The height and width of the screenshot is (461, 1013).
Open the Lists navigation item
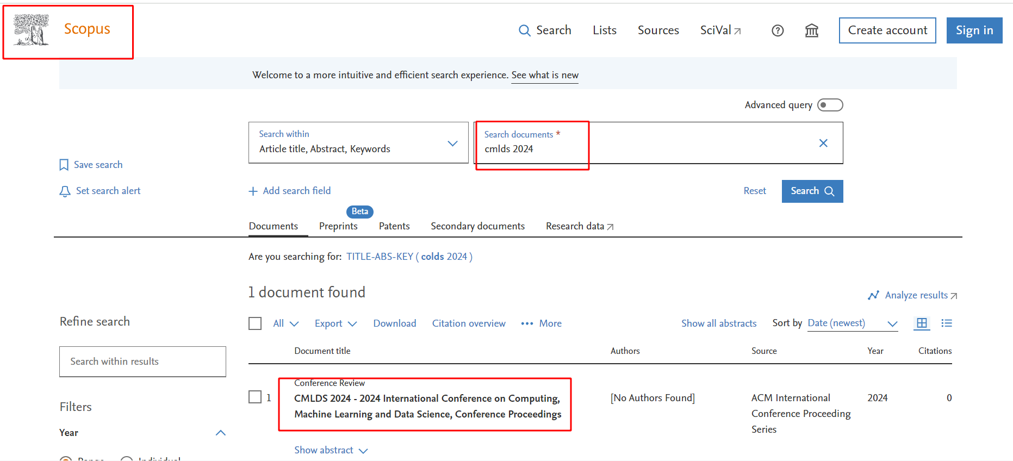coord(605,30)
